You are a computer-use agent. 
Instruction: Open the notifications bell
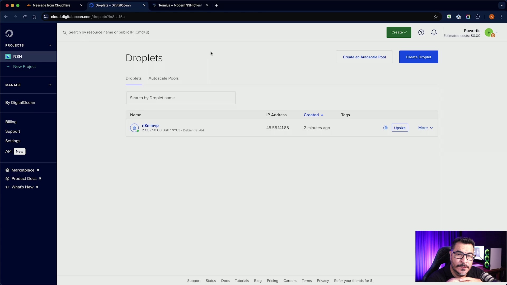tap(434, 32)
